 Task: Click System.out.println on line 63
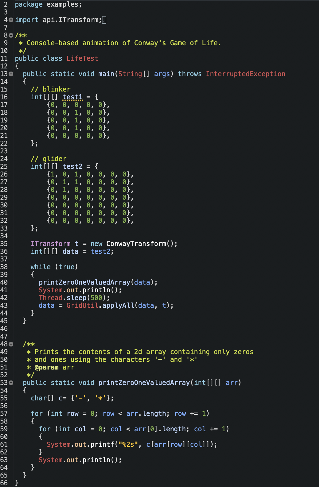[x=74, y=460]
